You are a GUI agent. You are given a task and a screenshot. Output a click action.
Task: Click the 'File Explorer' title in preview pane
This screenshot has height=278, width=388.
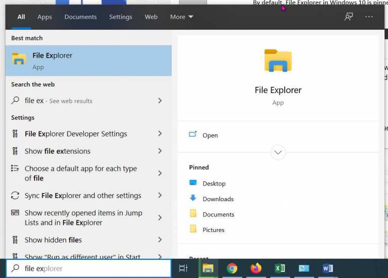(x=278, y=90)
